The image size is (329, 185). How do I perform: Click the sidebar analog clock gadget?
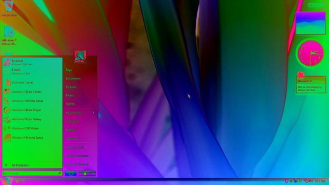point(310,53)
